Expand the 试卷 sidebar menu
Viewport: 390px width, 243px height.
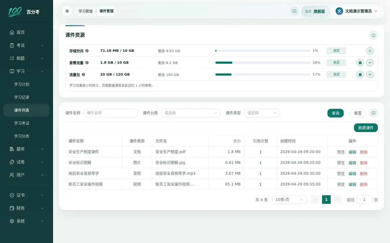[26, 162]
